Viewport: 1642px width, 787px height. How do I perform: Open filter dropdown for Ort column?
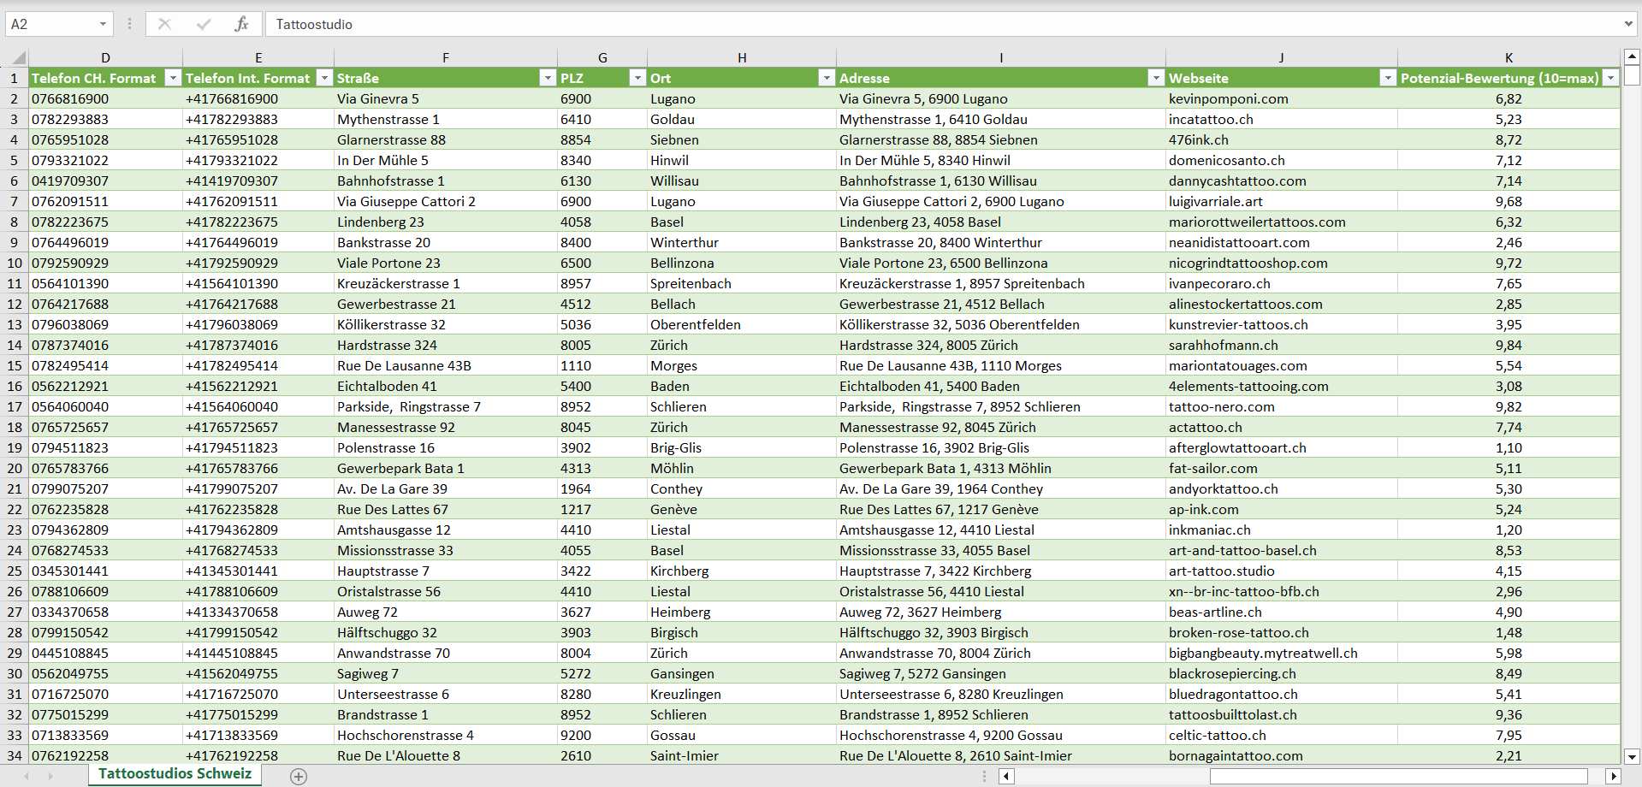coord(827,78)
